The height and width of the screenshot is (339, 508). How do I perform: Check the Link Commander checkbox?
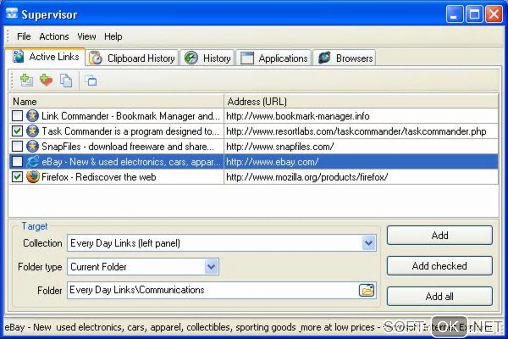17,116
